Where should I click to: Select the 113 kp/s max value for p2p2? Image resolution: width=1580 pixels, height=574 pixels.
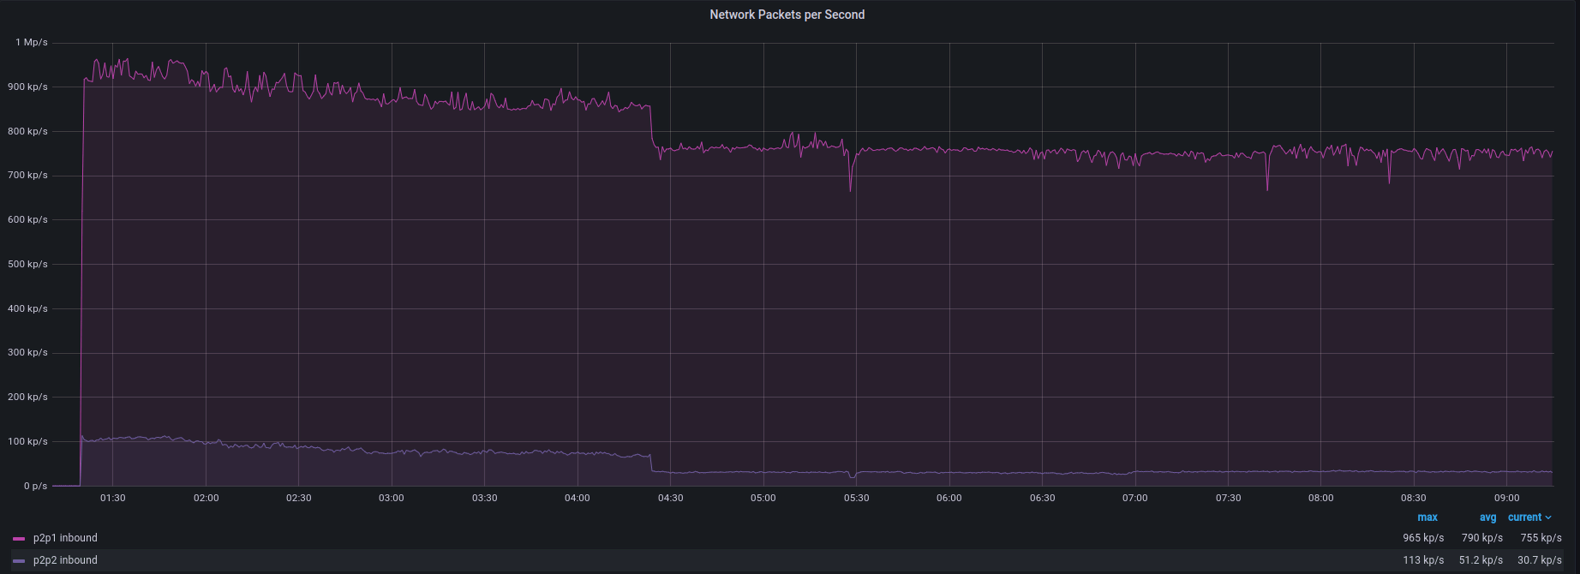click(x=1422, y=560)
